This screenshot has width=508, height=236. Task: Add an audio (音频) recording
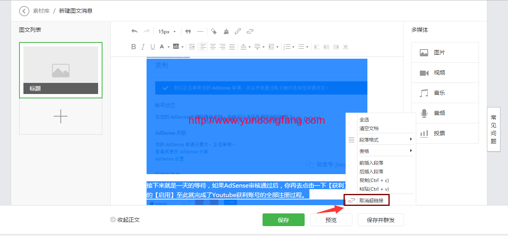pos(445,113)
